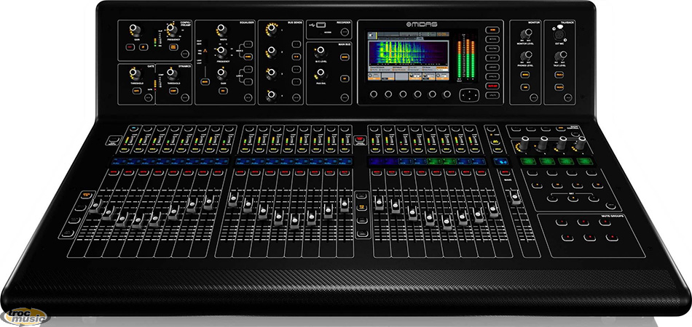This screenshot has height=327, width=692.
Task: Click the first assign knob above green displays
Action: (x=524, y=142)
